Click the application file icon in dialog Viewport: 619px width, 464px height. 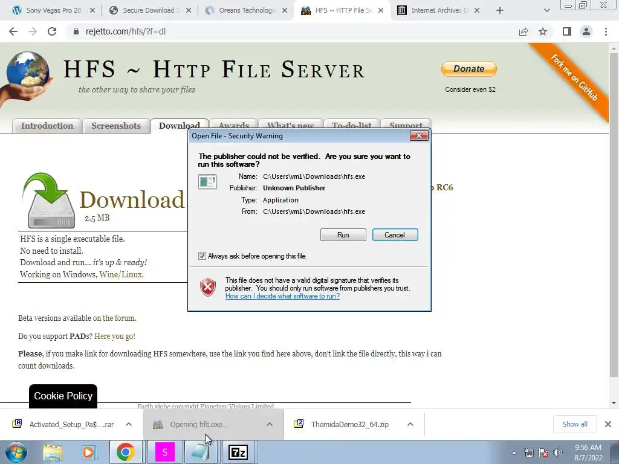coord(207,182)
